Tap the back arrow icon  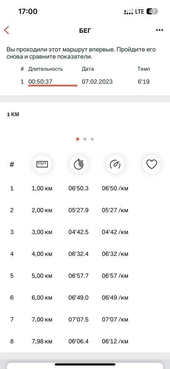pos(6,30)
